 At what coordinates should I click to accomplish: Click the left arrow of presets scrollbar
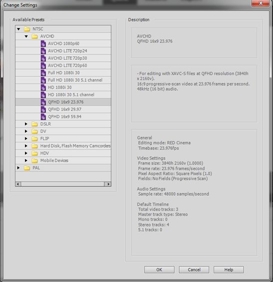tap(18, 184)
